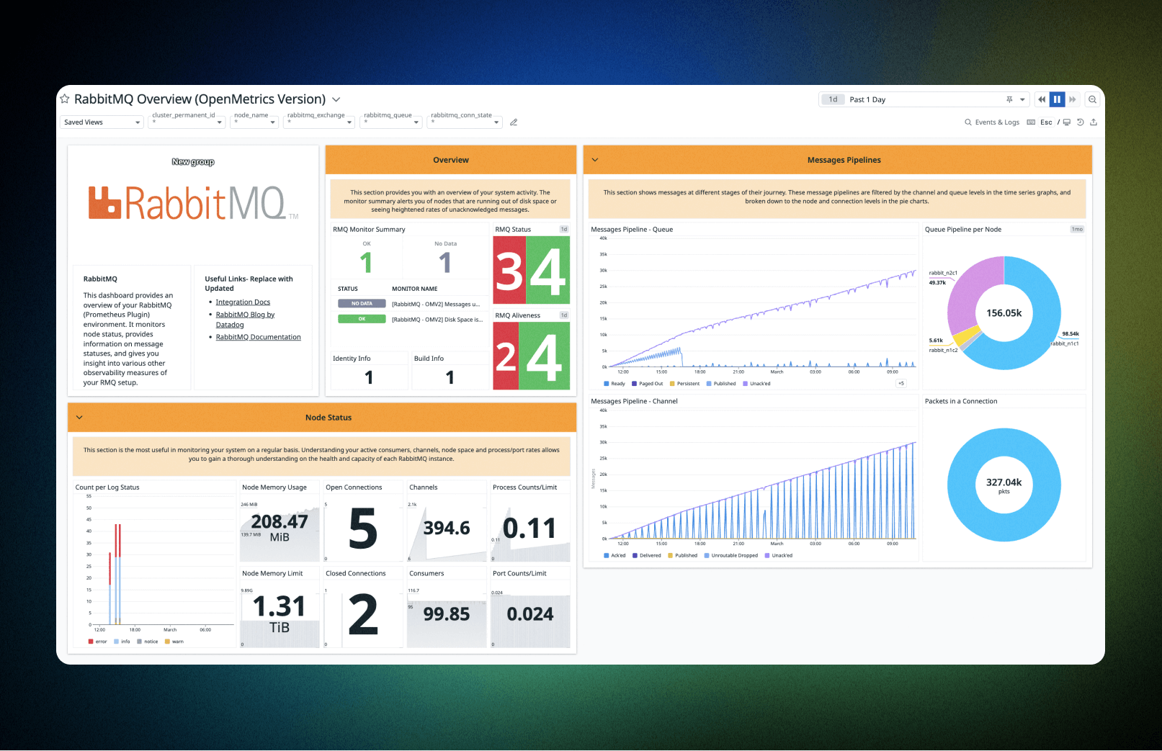
Task: Click the RMQ Aliveness red 2 tile
Action: click(x=506, y=356)
